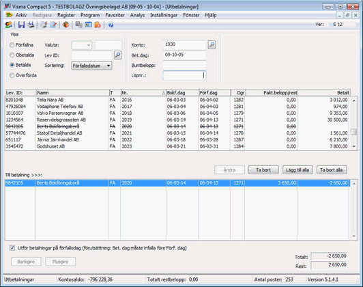The width and height of the screenshot is (363, 287).
Task: Click the greyed printer toolbar icon
Action: click(x=44, y=25)
